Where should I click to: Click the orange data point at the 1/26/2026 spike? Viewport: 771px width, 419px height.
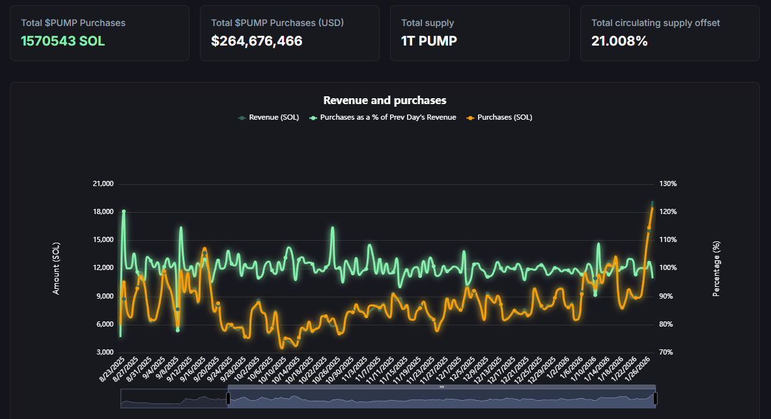click(652, 207)
